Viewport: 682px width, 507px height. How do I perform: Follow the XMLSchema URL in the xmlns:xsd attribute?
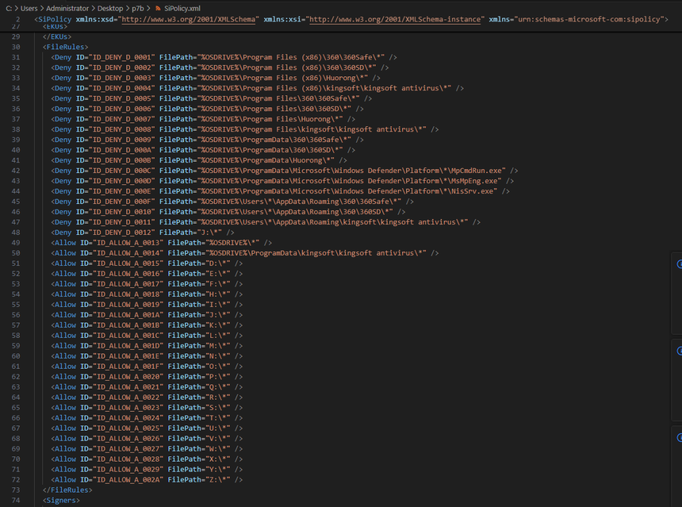coord(188,19)
